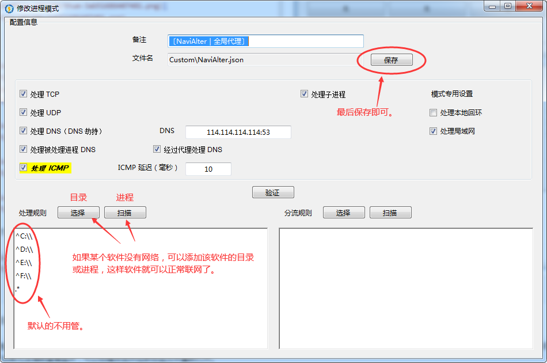
Task: Enable the 处理 TCP checkbox
Action: coord(24,94)
